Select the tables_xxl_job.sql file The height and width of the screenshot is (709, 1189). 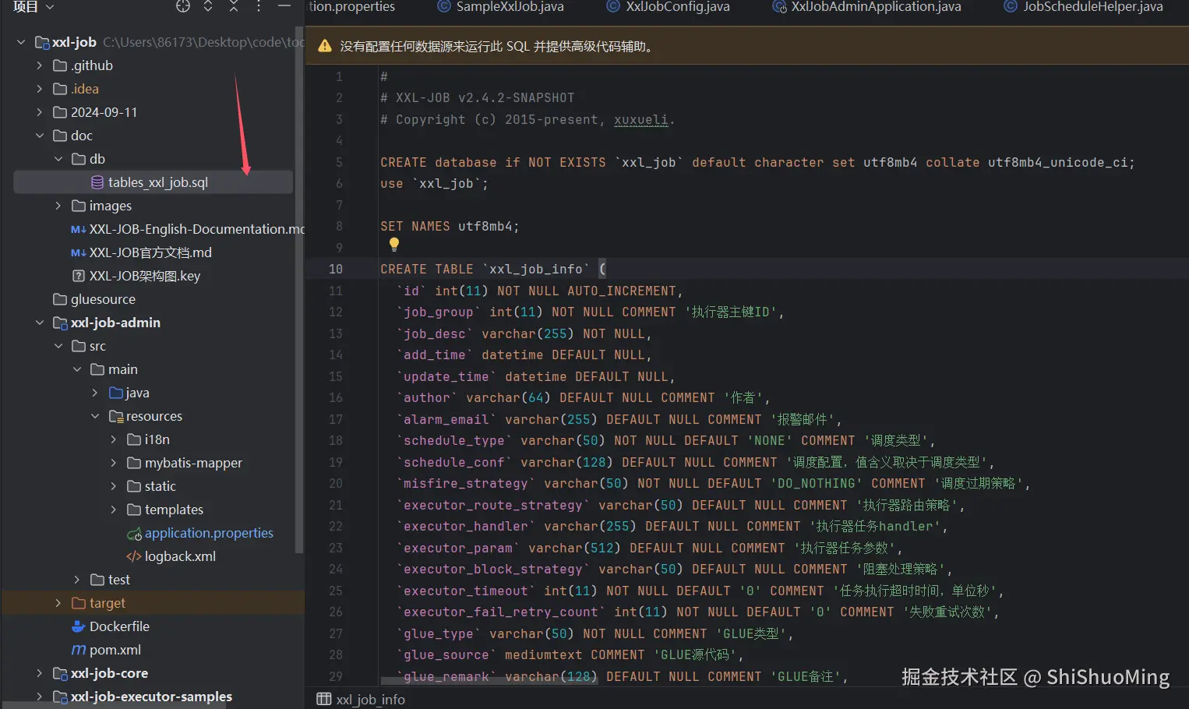coord(153,182)
